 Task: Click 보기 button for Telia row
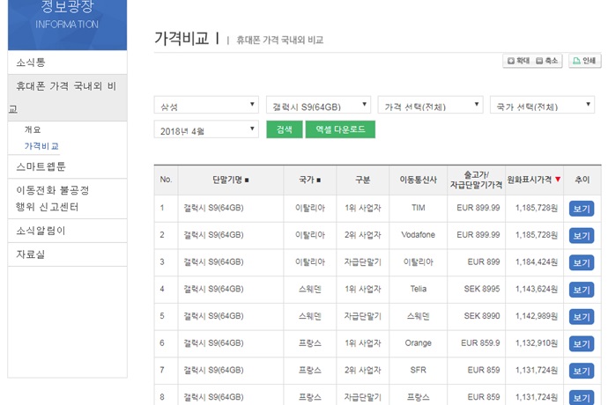582,290
